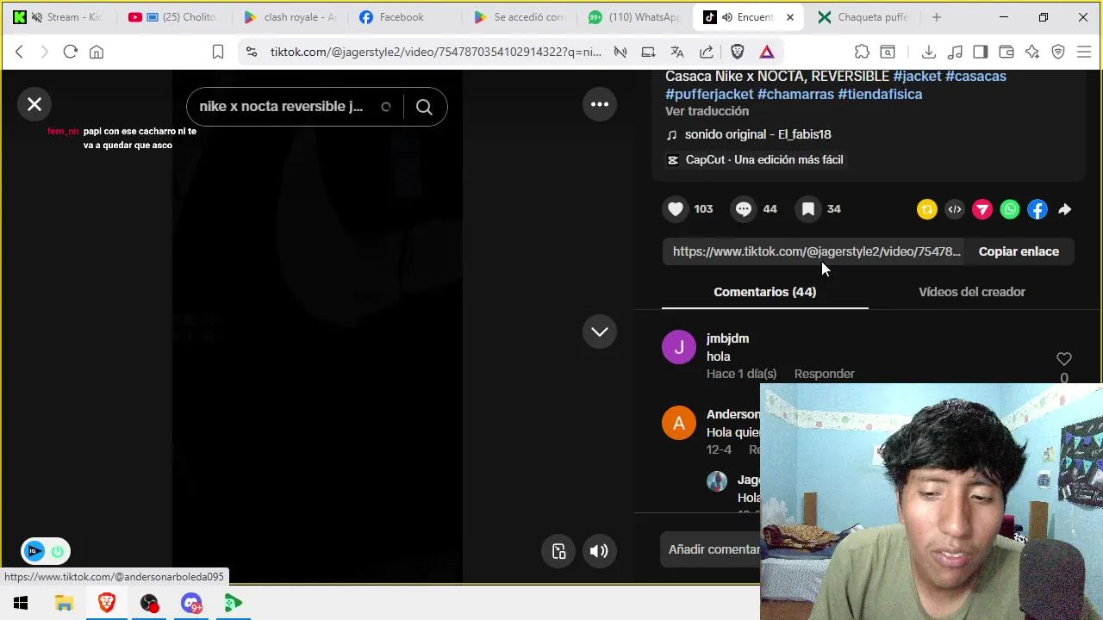Toggle the browser sidebar panel
Viewport: 1103px width, 620px height.
(x=981, y=52)
